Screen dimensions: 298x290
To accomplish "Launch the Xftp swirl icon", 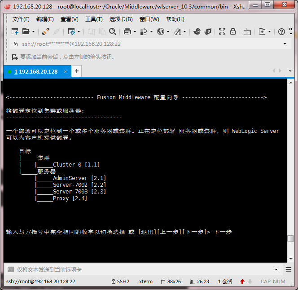I will tap(197, 31).
